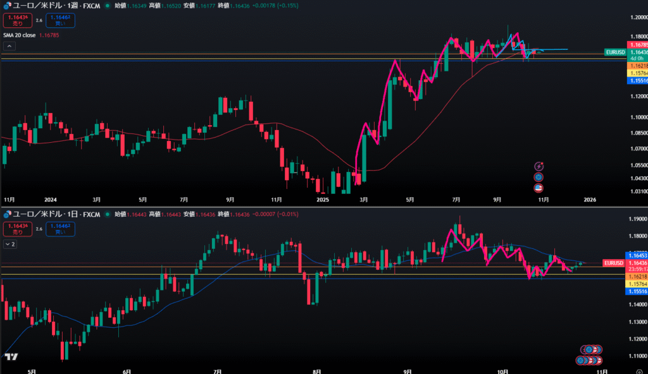Click the US flag economic event icon on weekly chart
Viewport: 648px width, 374px height.
pyautogui.click(x=539, y=188)
